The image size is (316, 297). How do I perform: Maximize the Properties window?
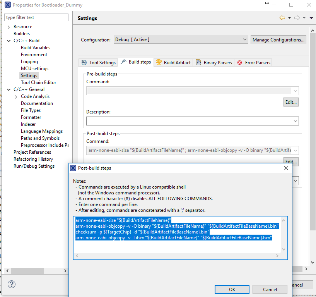click(x=291, y=4)
